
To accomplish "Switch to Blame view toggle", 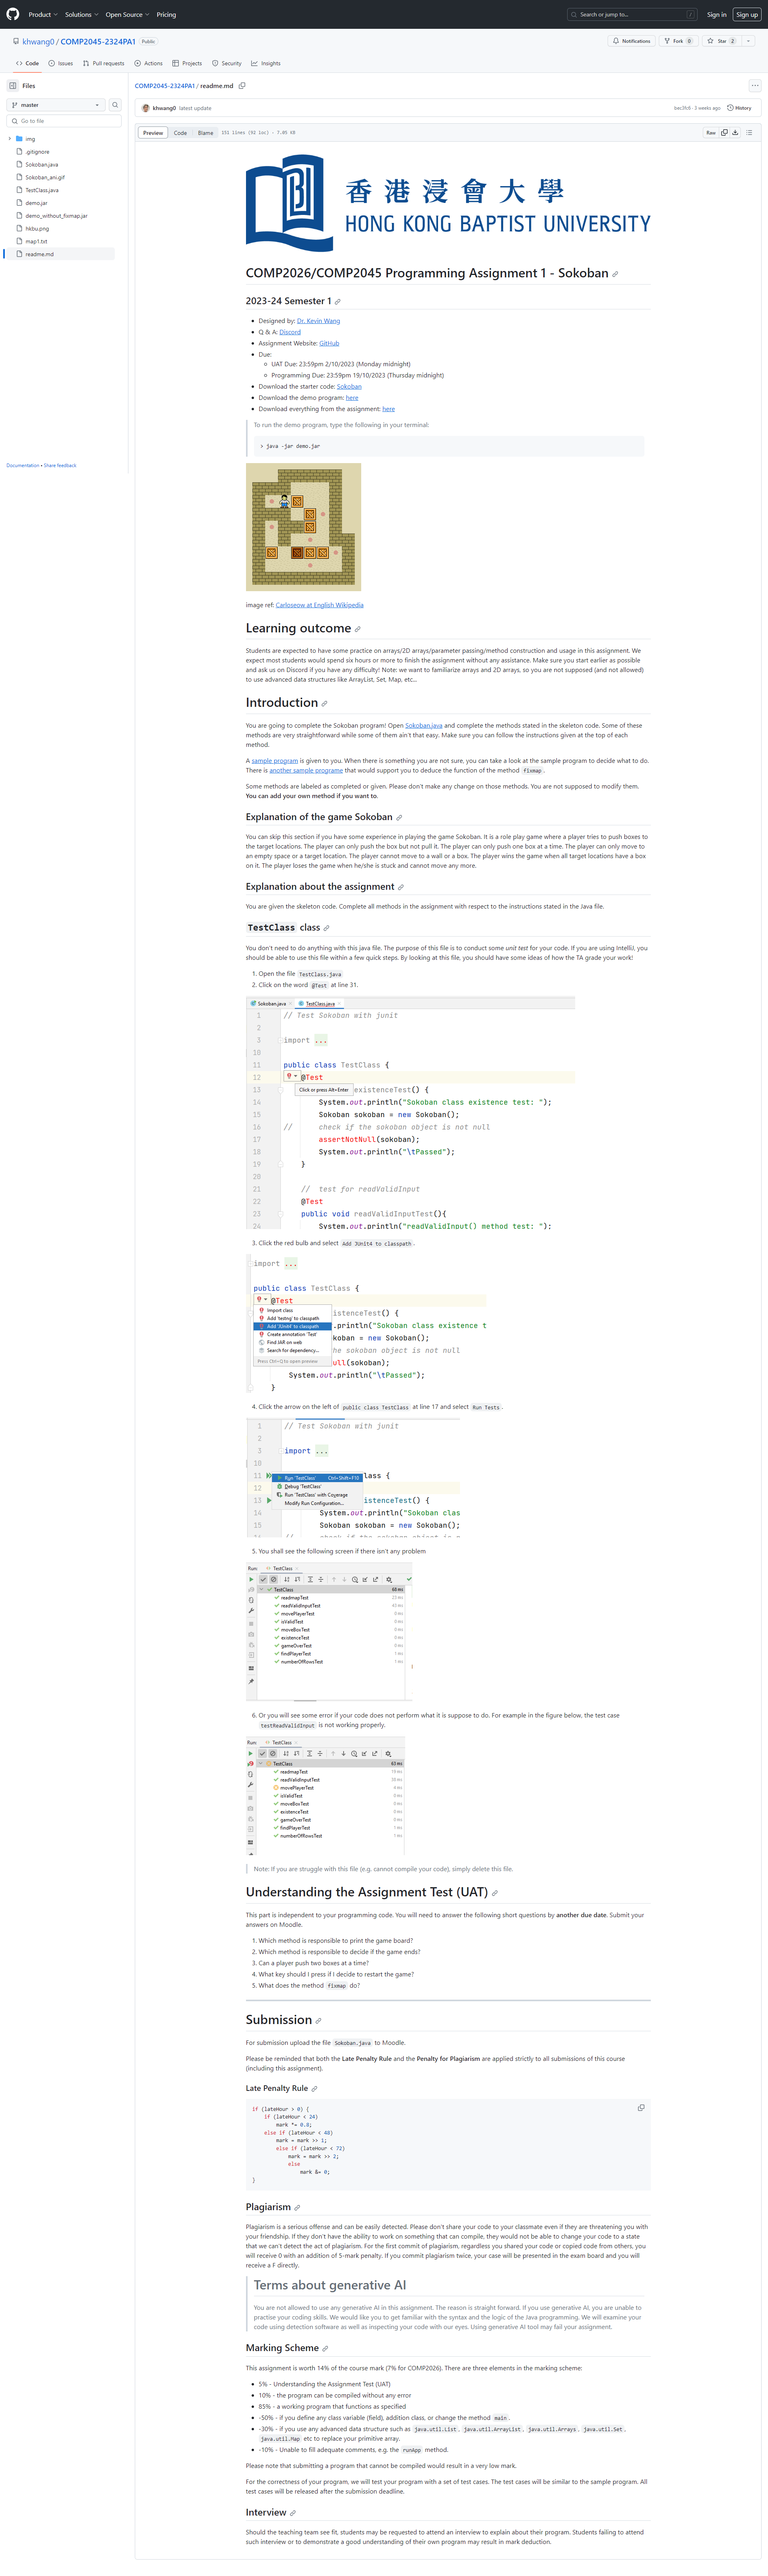I will click(205, 132).
